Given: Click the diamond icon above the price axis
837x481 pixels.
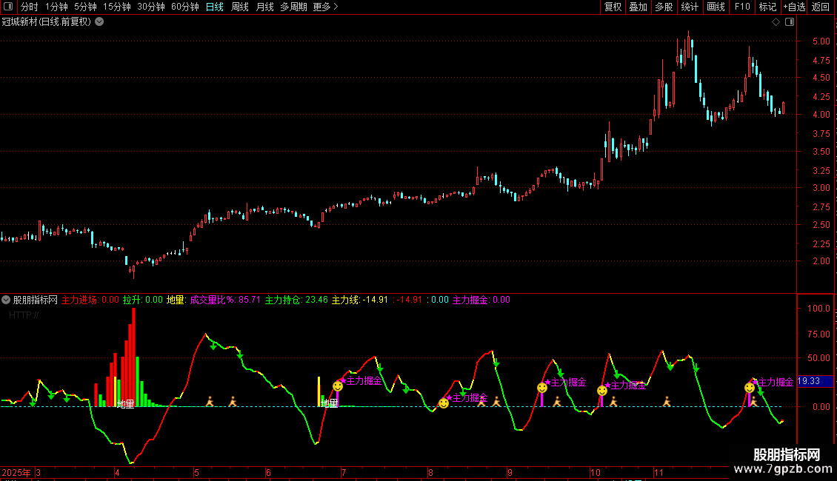Looking at the screenshot, I should (x=776, y=22).
